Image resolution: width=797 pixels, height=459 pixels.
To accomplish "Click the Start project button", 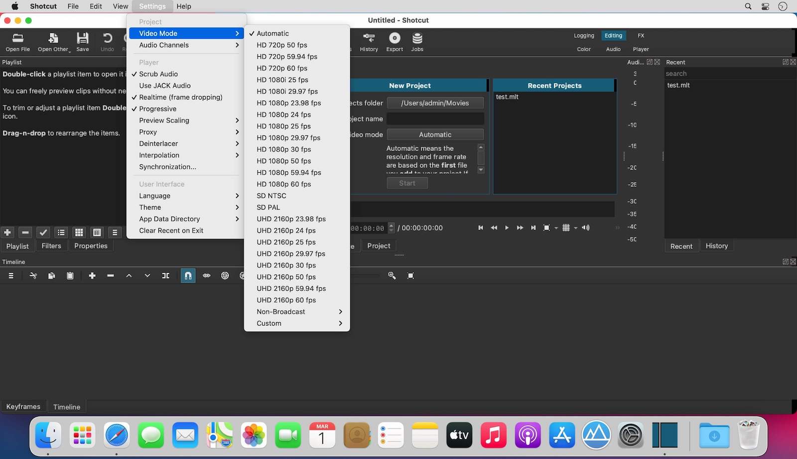I will point(407,183).
